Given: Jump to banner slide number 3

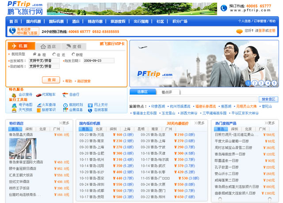Looking at the screenshot, I should pyautogui.click(x=261, y=83).
